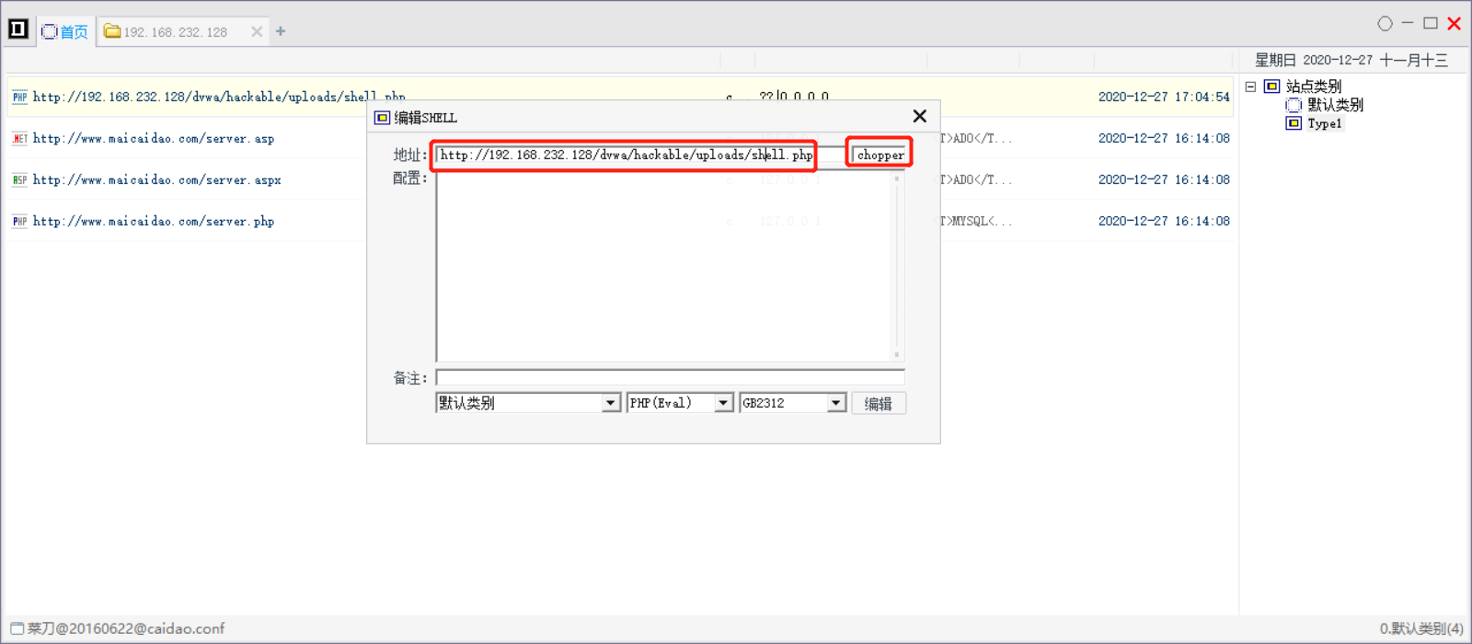This screenshot has width=1472, height=644.
Task: Focus the 备注 notes field
Action: tap(670, 378)
